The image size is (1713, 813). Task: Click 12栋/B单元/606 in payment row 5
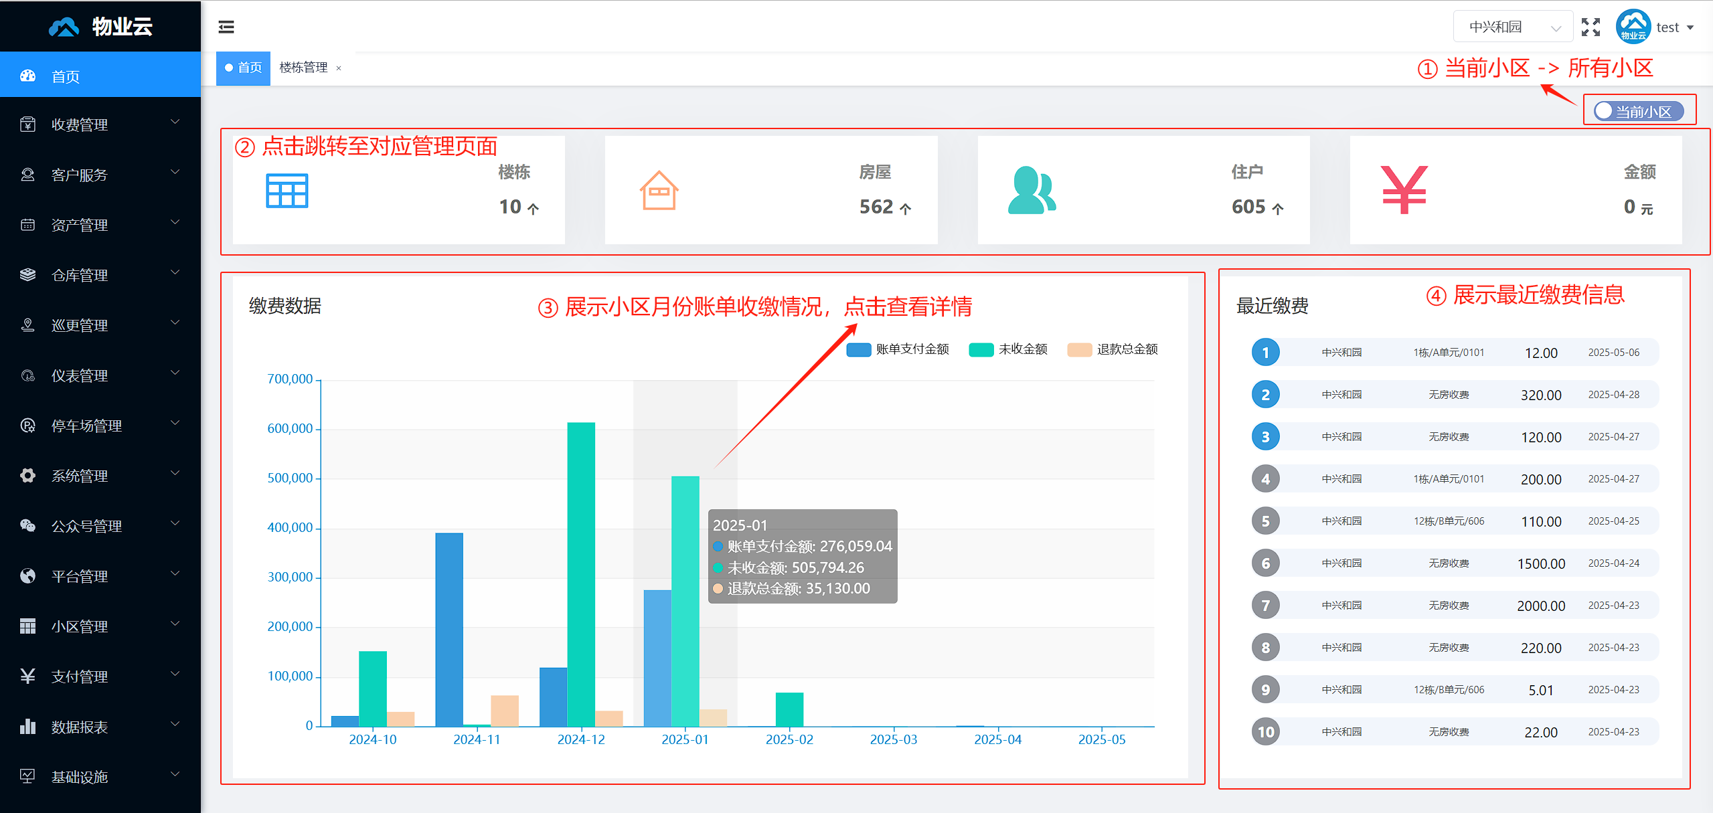tap(1449, 521)
